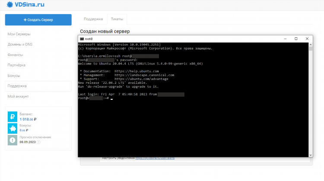Open Мой аккаунт page
This screenshot has width=324, height=181.
click(18, 96)
